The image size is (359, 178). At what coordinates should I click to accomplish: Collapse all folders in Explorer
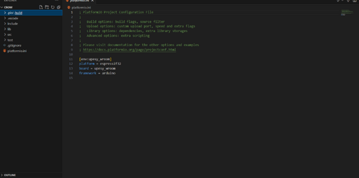(59, 8)
